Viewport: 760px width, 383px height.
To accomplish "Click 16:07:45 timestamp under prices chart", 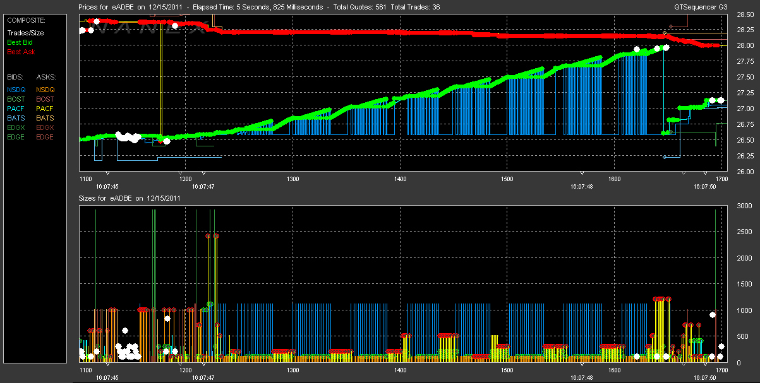I will point(107,187).
